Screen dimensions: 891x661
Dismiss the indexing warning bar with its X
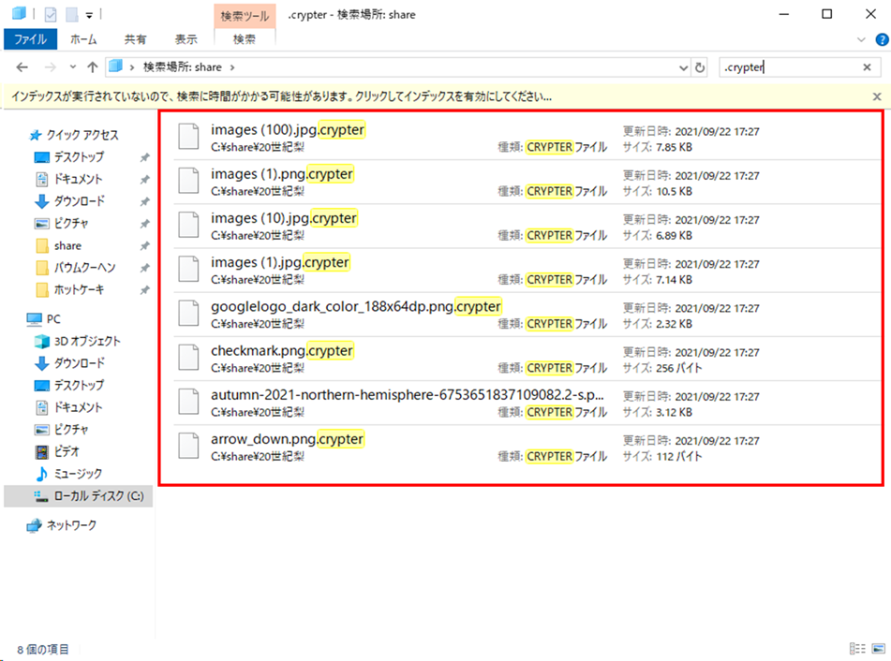pyautogui.click(x=876, y=95)
